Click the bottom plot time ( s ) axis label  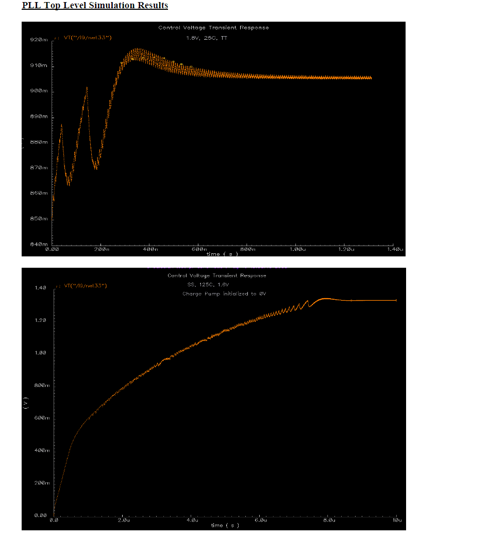(x=225, y=525)
